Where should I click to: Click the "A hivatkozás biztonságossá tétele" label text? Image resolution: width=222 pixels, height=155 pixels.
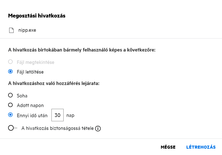pos(58,128)
